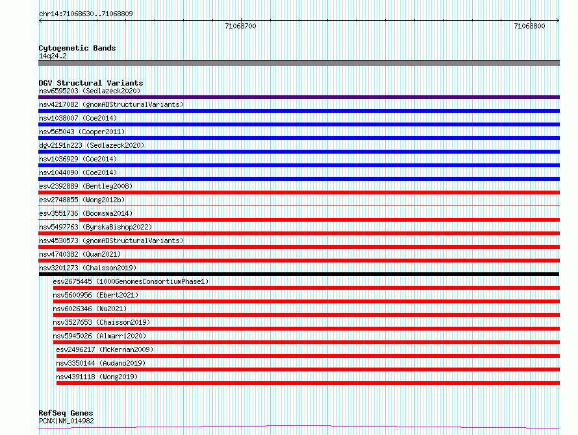
Task: Click the 71068800 ruler tick label
Action: (529, 26)
